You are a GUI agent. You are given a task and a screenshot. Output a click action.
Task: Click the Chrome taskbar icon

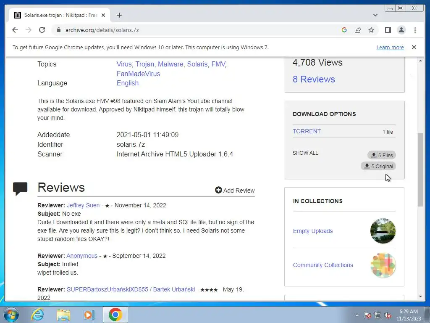point(115,315)
